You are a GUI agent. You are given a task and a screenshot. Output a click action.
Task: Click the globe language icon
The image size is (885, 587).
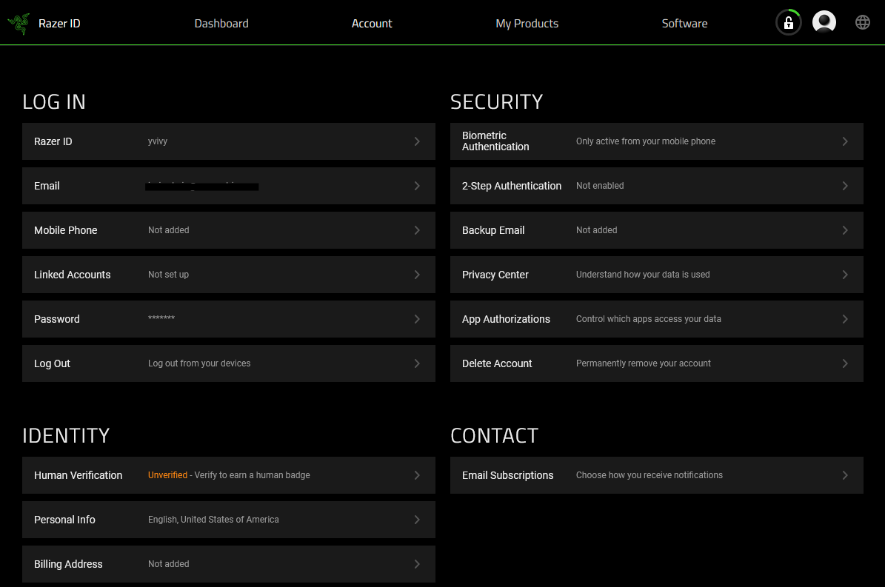click(863, 22)
